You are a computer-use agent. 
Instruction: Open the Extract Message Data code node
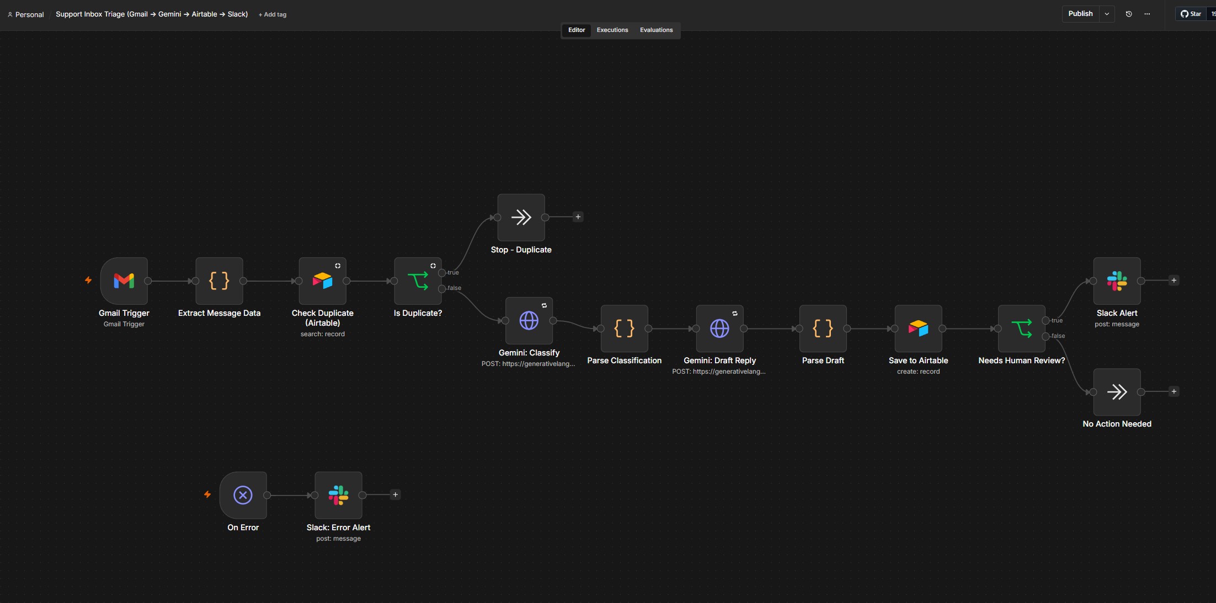click(x=219, y=281)
